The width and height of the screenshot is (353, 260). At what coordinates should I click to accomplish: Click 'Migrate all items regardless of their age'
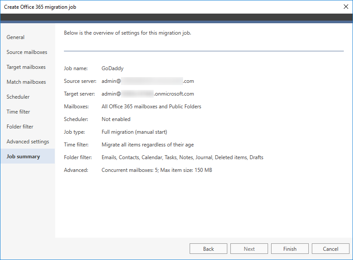point(148,145)
